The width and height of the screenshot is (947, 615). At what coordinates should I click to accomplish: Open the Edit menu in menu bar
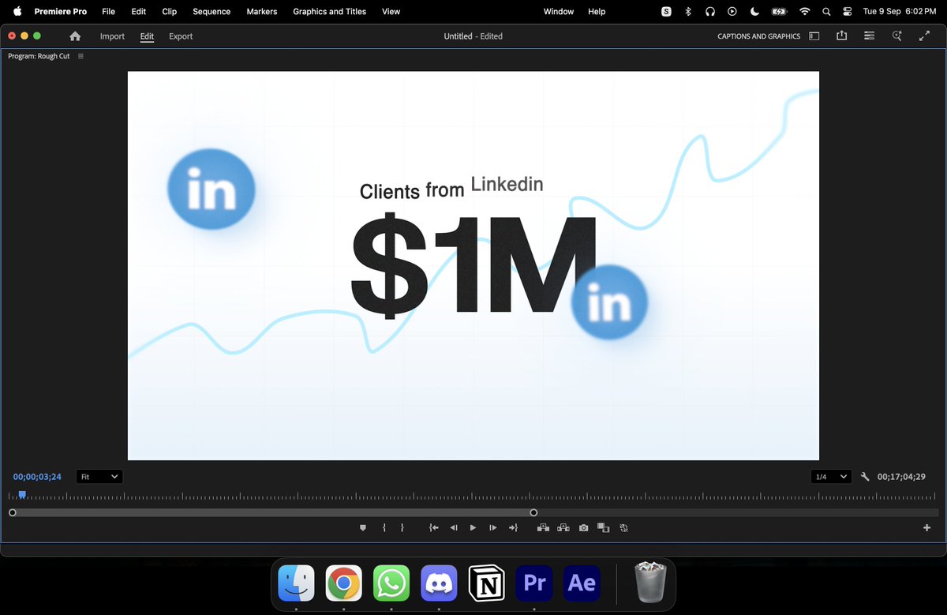pyautogui.click(x=139, y=12)
